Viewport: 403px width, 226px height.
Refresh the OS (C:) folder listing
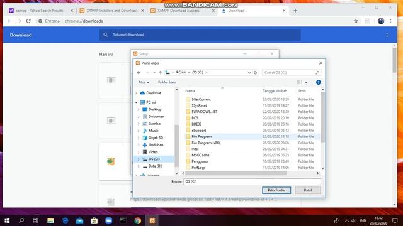click(x=255, y=73)
